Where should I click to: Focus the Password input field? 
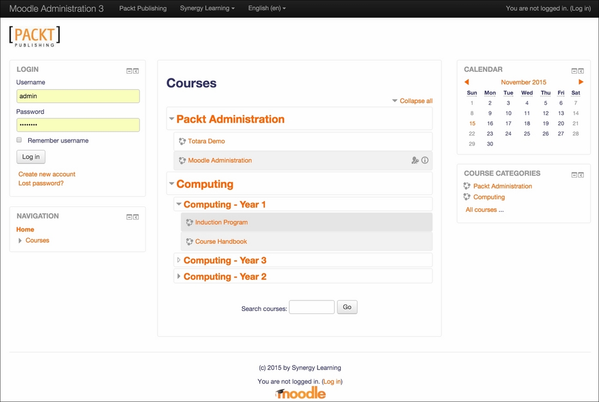tap(78, 125)
